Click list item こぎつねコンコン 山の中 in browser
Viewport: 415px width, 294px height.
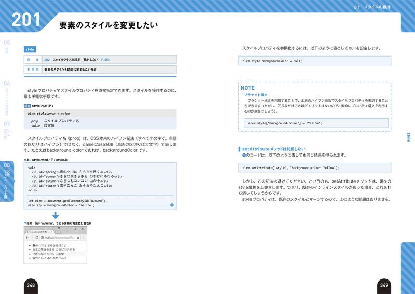tap(48, 254)
